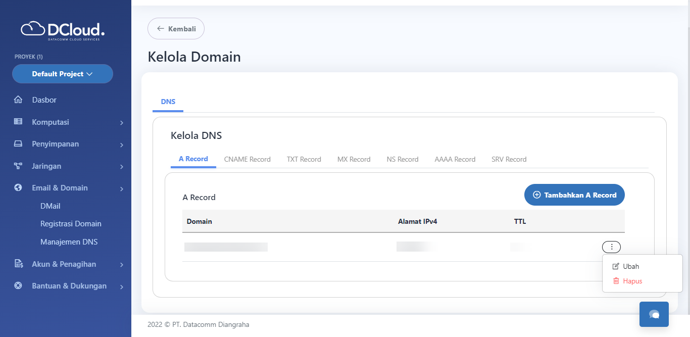Open the chat support widget

(x=654, y=314)
